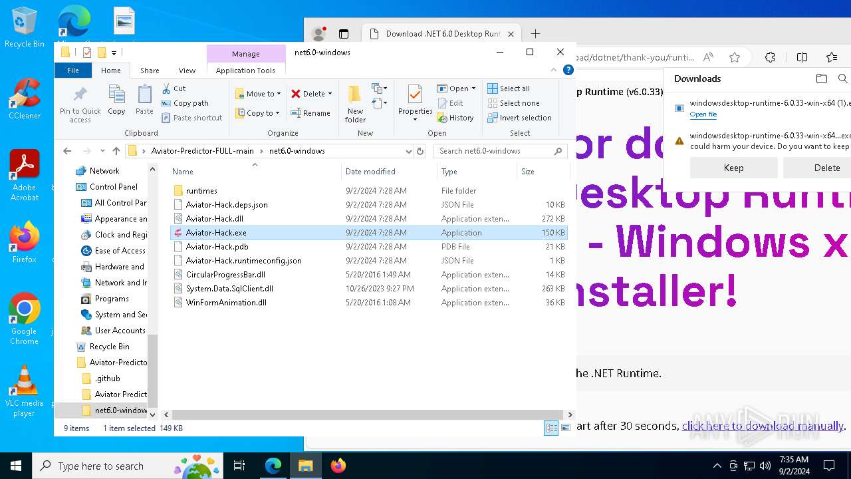Viewport: 851px width, 479px height.
Task: Open Properties with the checkmark icon
Action: [416, 103]
